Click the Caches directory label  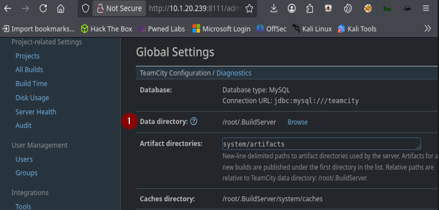pos(167,199)
